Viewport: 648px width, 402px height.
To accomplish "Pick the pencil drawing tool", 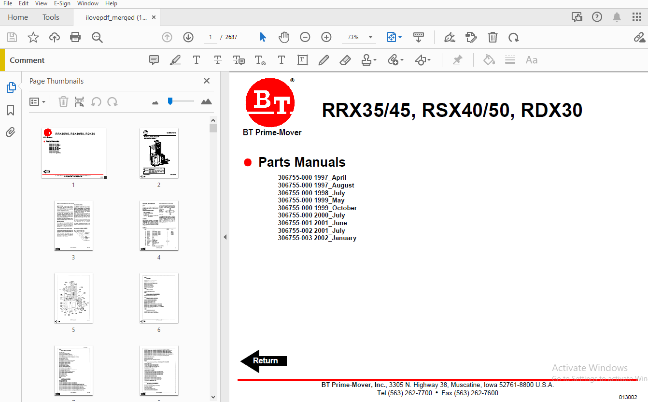I will pyautogui.click(x=324, y=60).
